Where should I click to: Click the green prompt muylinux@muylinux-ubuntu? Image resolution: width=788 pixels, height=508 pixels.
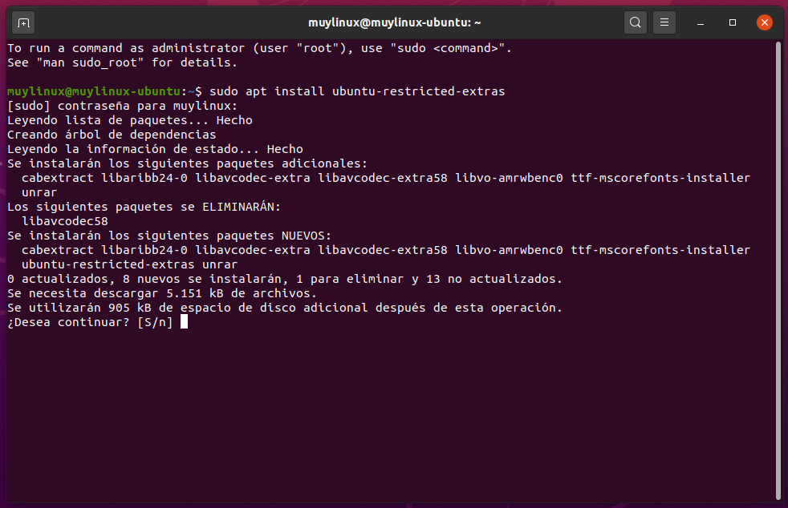tap(93, 91)
